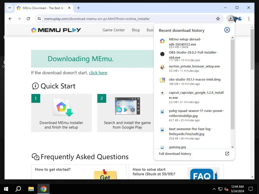Click pubg-squad-season jpg file icon
The height and width of the screenshot is (194, 259).
162,112
